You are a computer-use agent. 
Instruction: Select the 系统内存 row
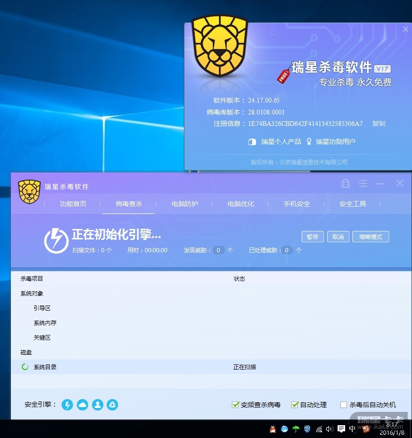211,323
